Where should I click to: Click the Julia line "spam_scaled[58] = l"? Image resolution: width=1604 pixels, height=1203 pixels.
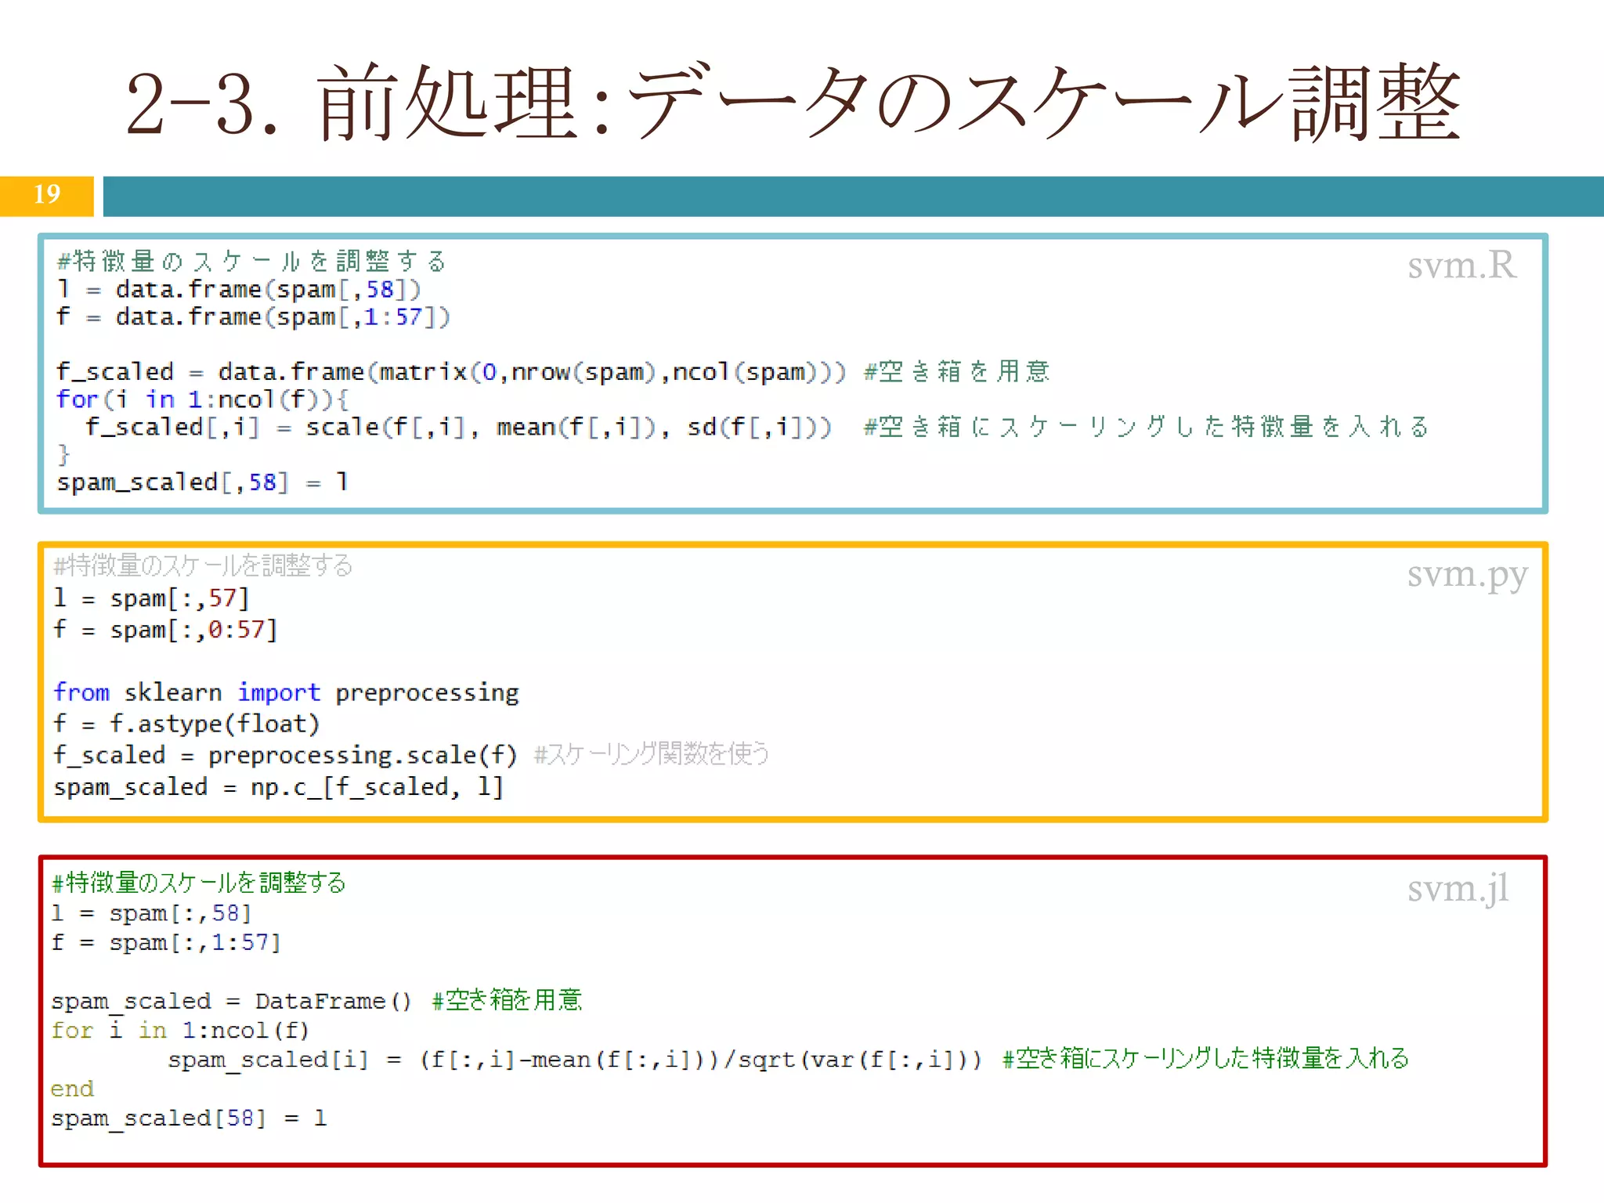pos(189,1118)
